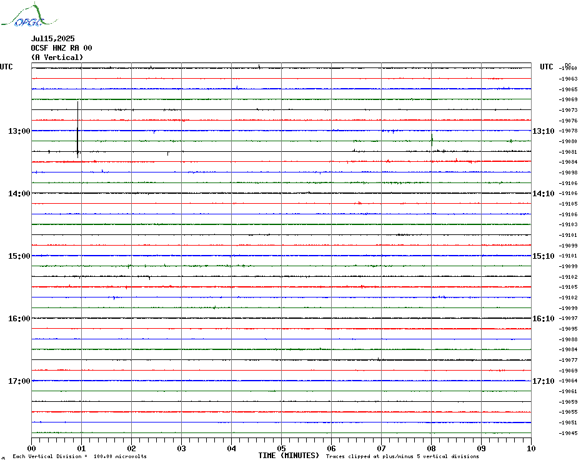Click the DC value '-19045'
The width and height of the screenshot is (581, 465).
click(568, 433)
